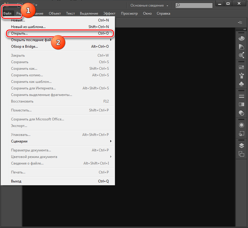Open the Color Guide panel
This screenshot has height=228, width=248.
coord(241,47)
